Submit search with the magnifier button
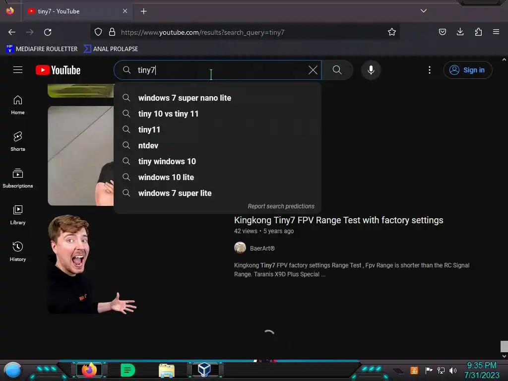Image resolution: width=508 pixels, height=381 pixels. [337, 70]
